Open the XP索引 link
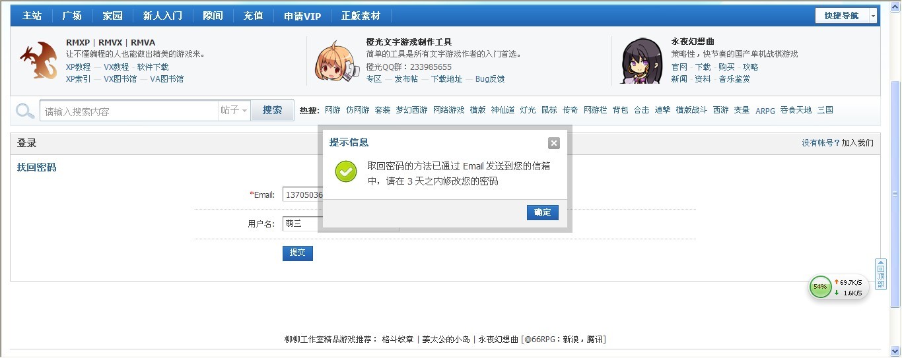This screenshot has height=358, width=902. click(78, 79)
